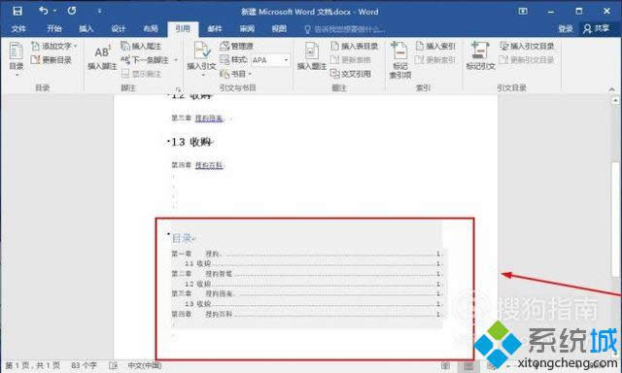This screenshot has width=622, height=373.
Task: Click the 显示备注 button
Action: 141,74
